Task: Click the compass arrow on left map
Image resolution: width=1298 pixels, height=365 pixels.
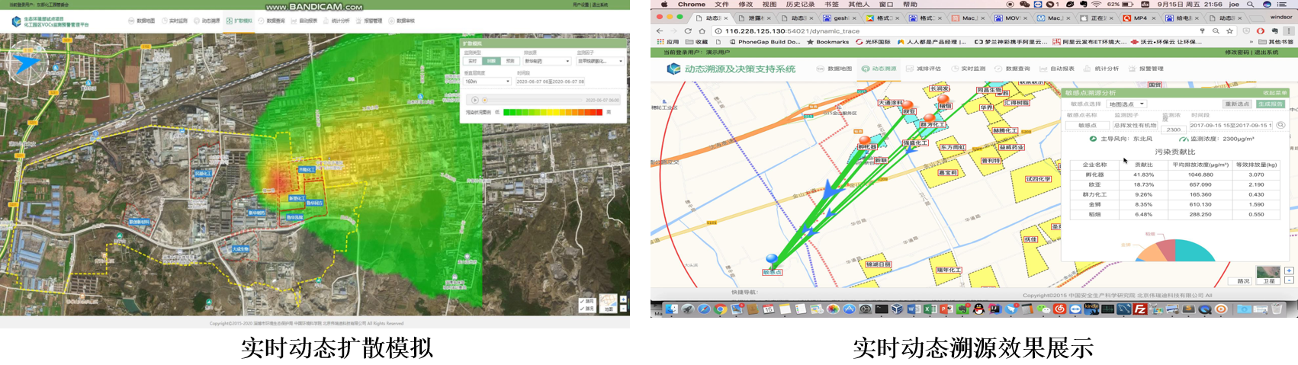Action: pos(28,62)
